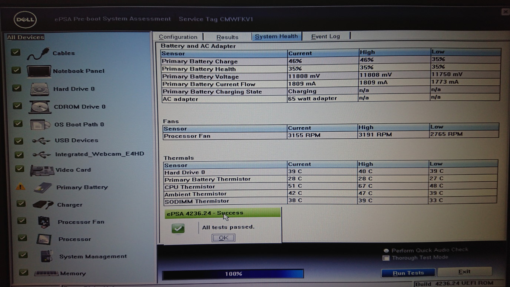Toggle the Processor Fan checkbox

pos(22,221)
